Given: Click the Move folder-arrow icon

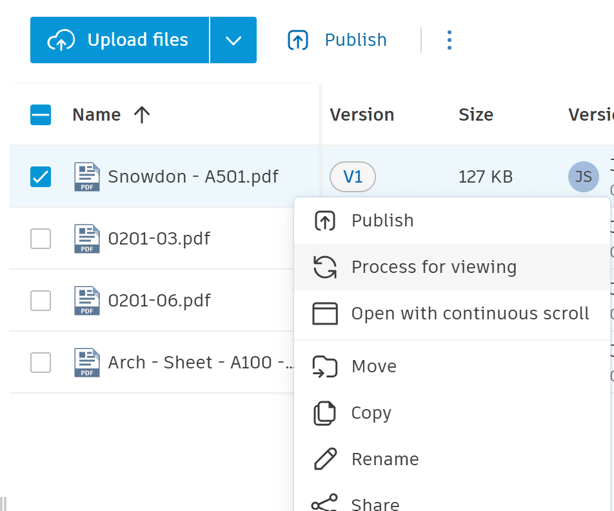Looking at the screenshot, I should coord(324,366).
